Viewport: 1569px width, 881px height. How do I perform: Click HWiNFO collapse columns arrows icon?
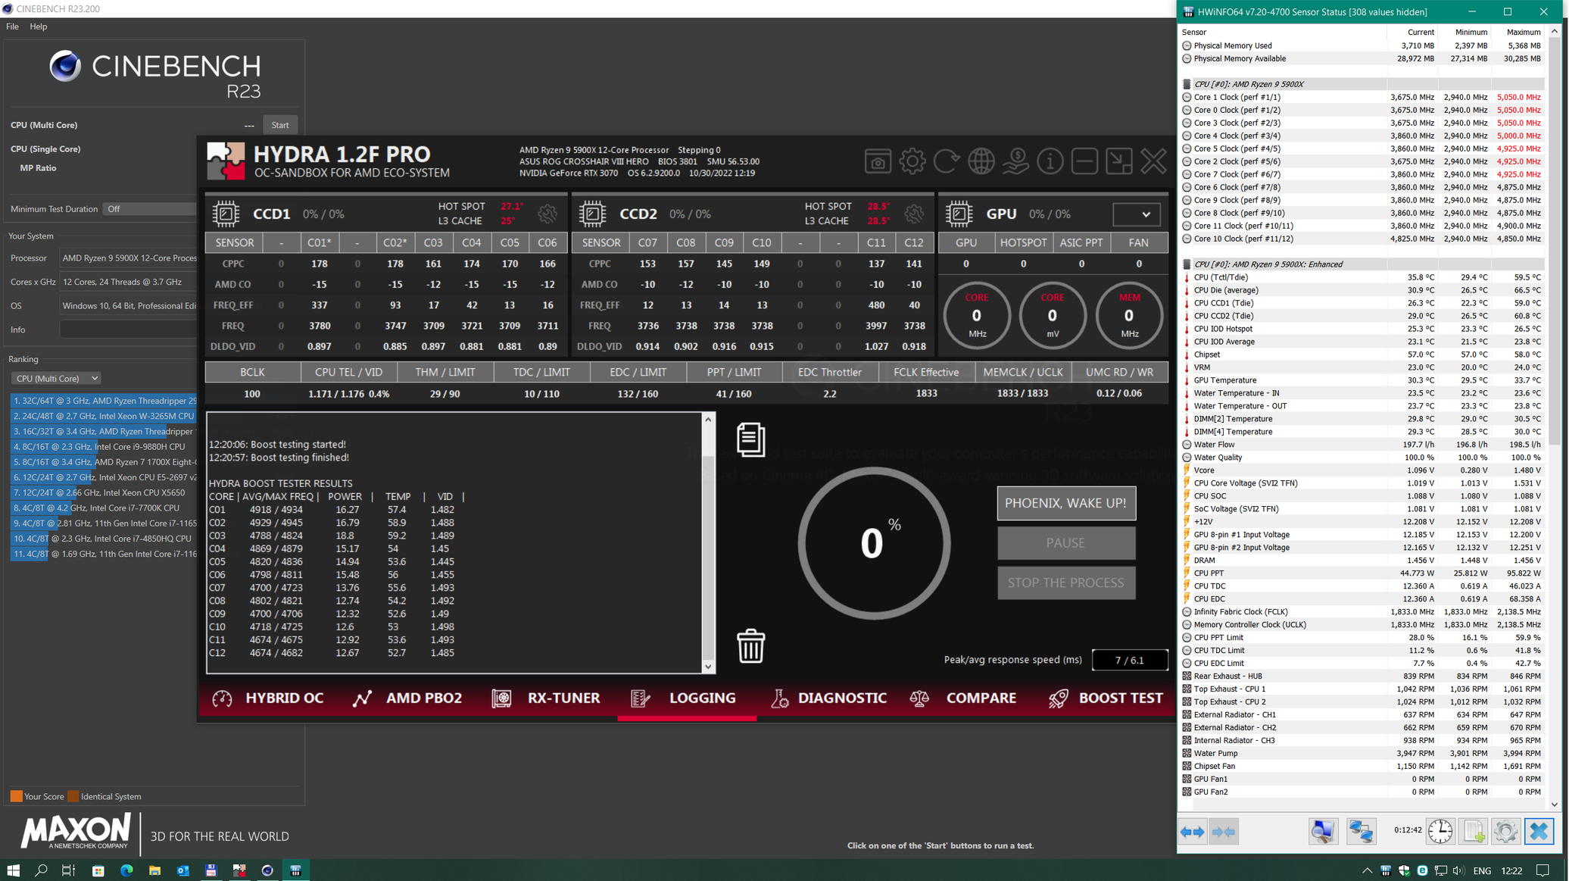coord(1224,832)
